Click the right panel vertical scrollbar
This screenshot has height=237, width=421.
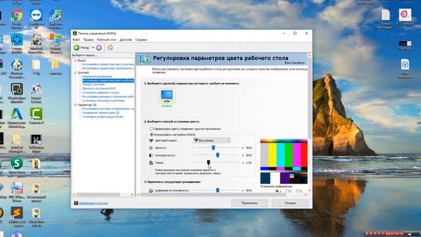tap(310, 98)
